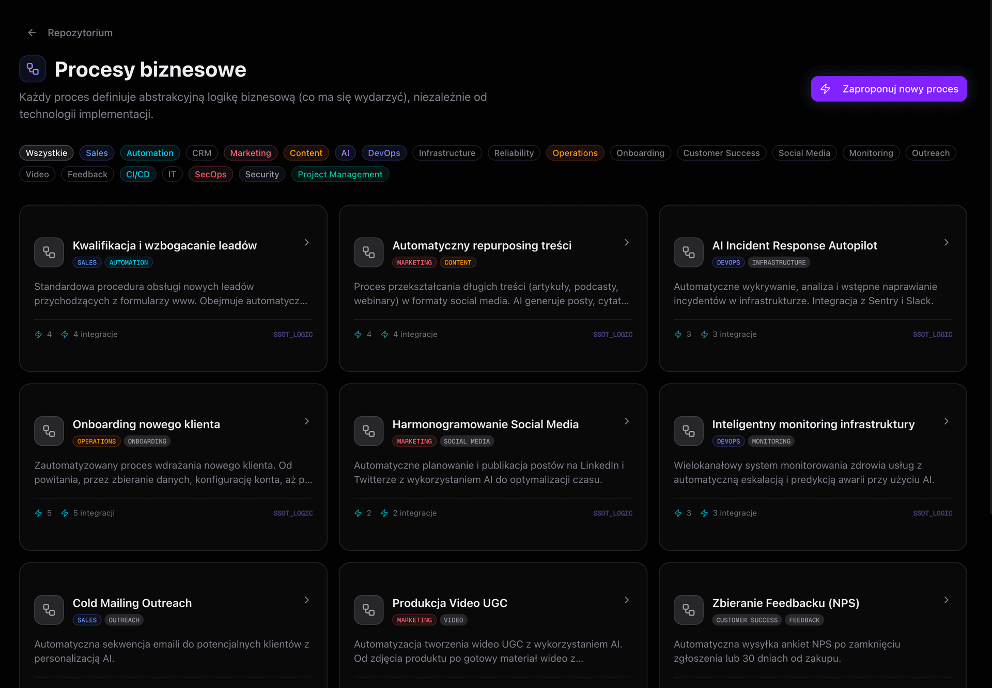Enable the DevOps category filter
Viewport: 992px width, 688px height.
point(384,153)
